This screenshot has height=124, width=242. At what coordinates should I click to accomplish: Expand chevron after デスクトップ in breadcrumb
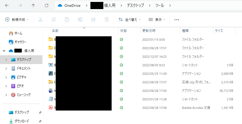tap(150, 6)
